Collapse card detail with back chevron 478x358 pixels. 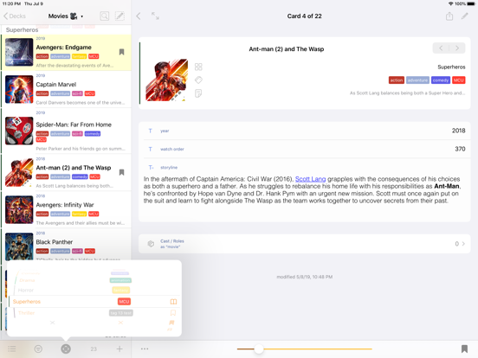[139, 16]
